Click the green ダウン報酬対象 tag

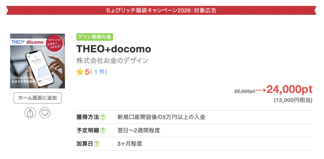point(94,37)
